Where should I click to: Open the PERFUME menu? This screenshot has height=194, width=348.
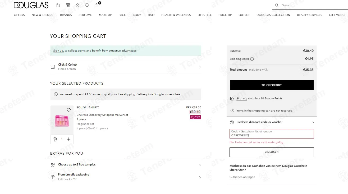point(85,15)
